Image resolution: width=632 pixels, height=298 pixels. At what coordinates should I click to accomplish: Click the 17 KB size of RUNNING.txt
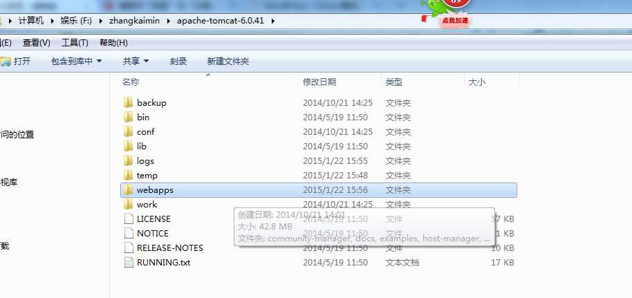click(502, 263)
